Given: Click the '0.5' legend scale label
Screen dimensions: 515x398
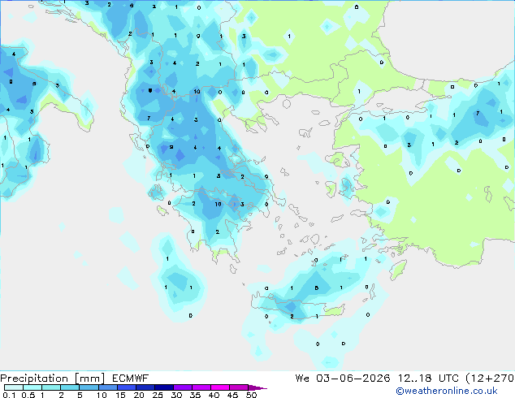Looking at the screenshot, I should [28, 395].
